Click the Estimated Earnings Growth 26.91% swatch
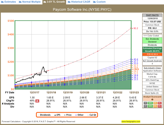164x125 pixels. click(x=152, y=50)
